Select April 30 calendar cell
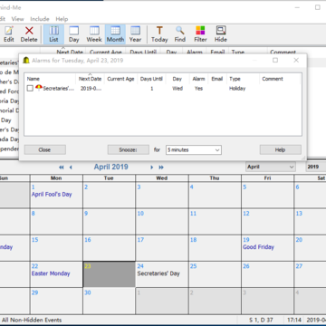The width and height of the screenshot is (326, 326). click(109, 301)
